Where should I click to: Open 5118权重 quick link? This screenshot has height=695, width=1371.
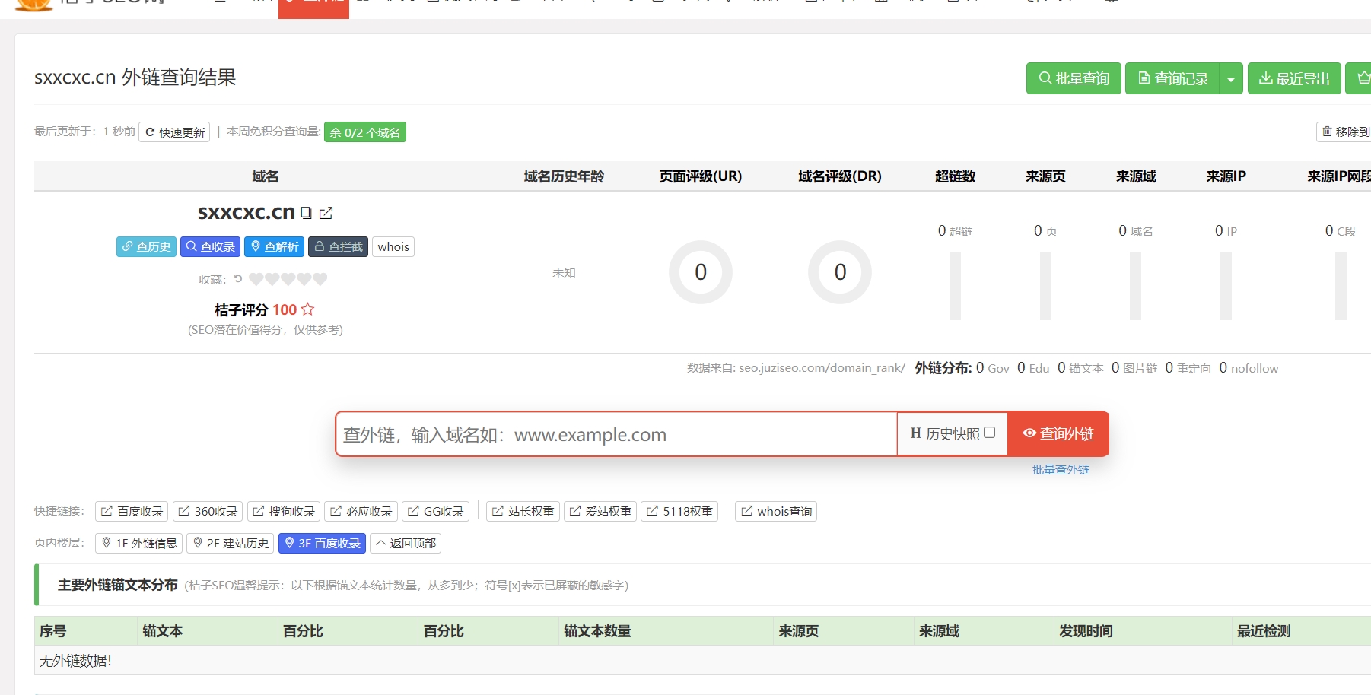(679, 511)
